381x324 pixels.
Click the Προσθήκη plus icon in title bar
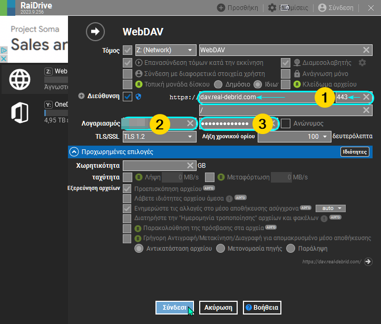point(221,8)
